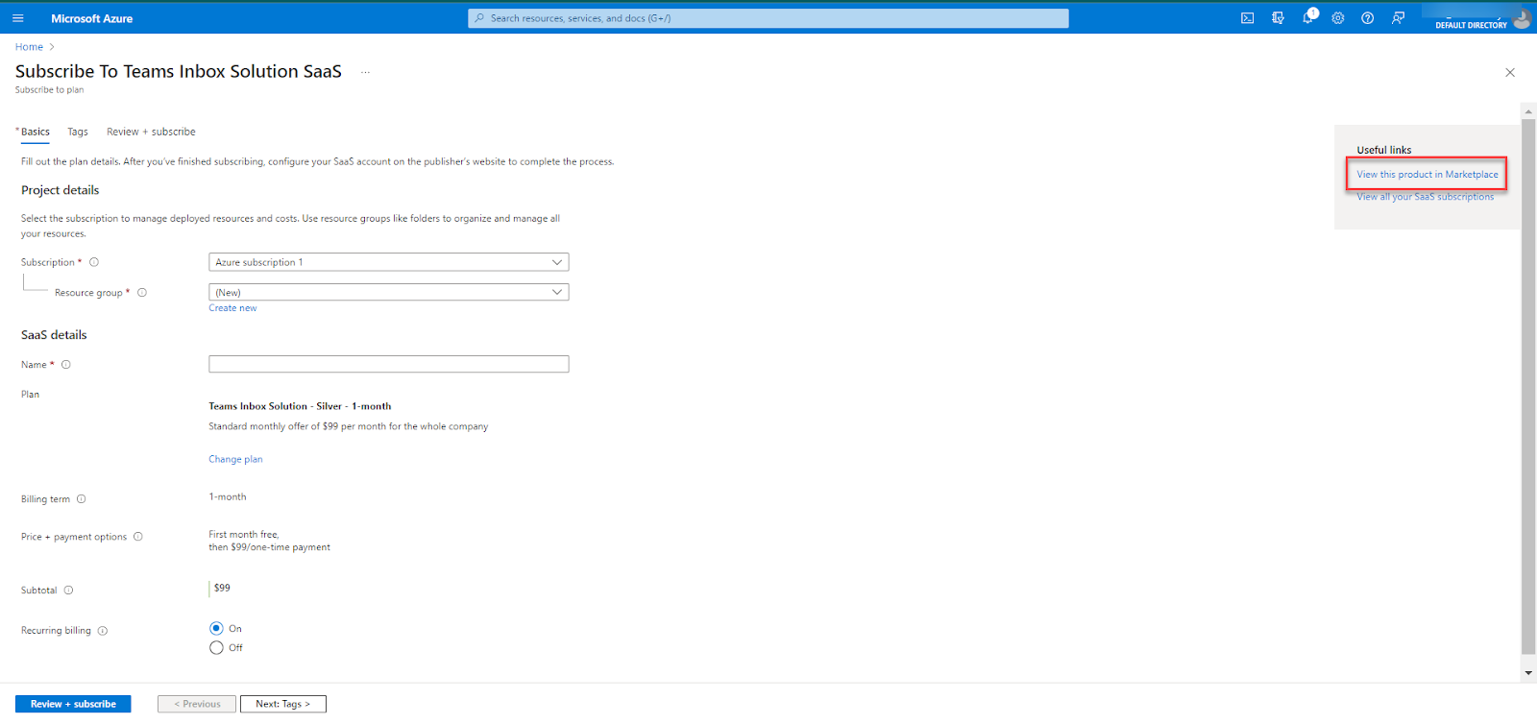Open the hamburger portal menu
This screenshot has width=1537, height=724.
[17, 18]
